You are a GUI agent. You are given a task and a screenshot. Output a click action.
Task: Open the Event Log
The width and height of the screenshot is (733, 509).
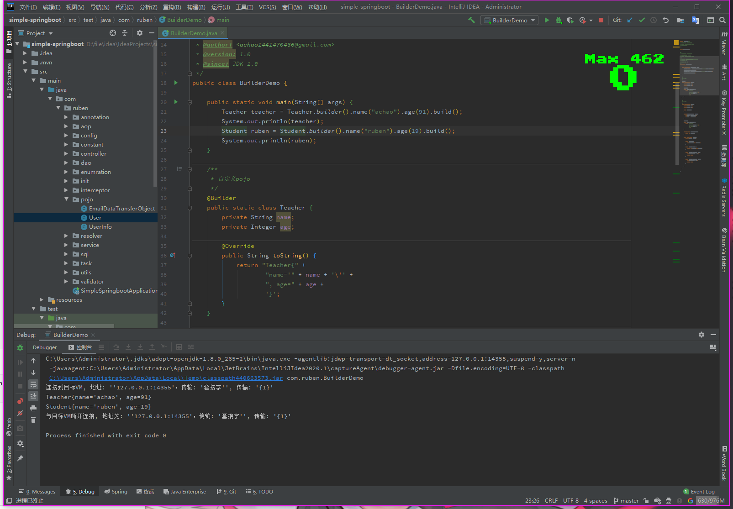[x=702, y=492]
